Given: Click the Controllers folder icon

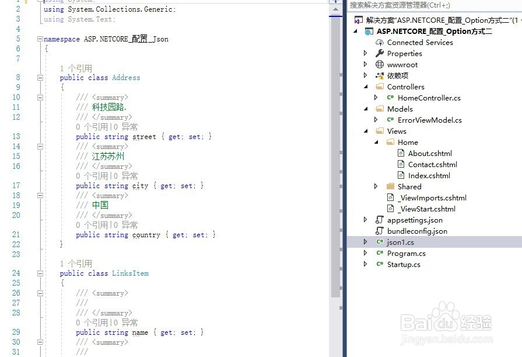Looking at the screenshot, I should (x=380, y=86).
